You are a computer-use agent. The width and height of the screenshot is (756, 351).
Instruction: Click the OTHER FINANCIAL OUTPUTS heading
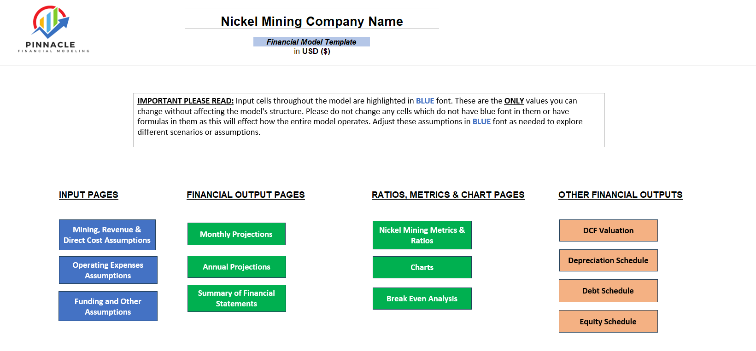(x=621, y=195)
